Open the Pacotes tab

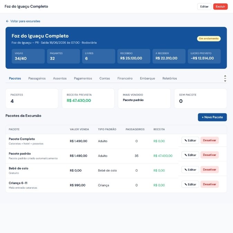tap(15, 78)
